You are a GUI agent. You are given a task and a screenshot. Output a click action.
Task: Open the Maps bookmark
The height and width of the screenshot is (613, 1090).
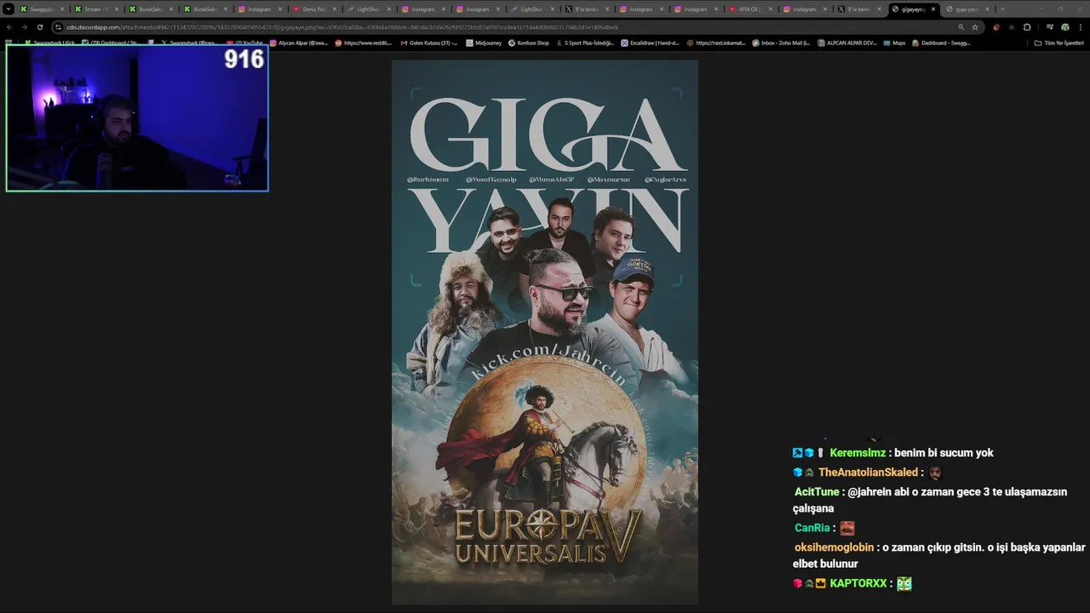coord(895,43)
